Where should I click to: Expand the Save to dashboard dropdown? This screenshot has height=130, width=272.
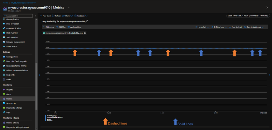point(262,27)
